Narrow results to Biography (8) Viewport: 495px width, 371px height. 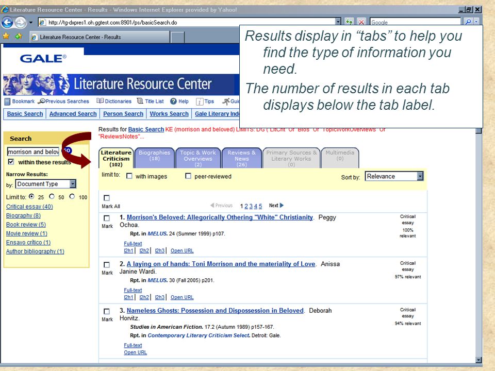(23, 215)
